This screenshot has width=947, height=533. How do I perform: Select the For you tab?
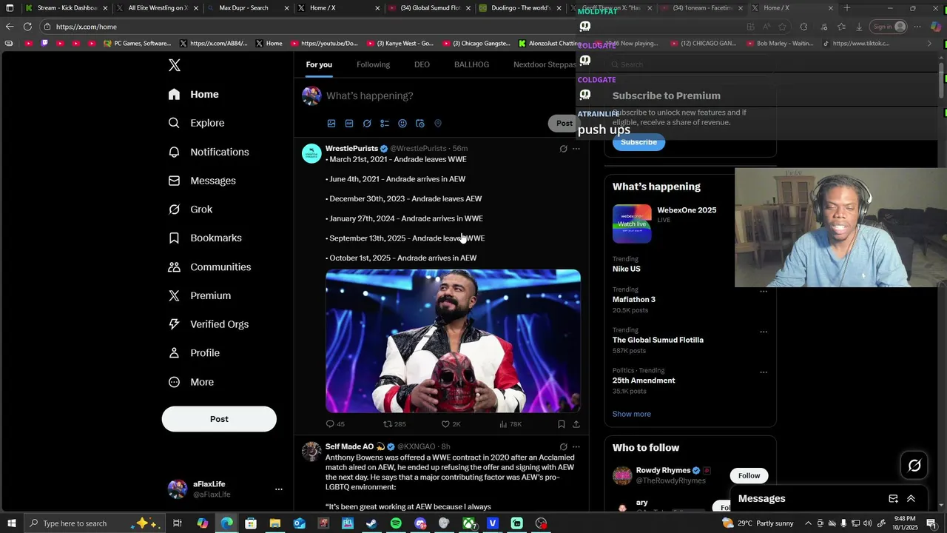click(x=319, y=64)
